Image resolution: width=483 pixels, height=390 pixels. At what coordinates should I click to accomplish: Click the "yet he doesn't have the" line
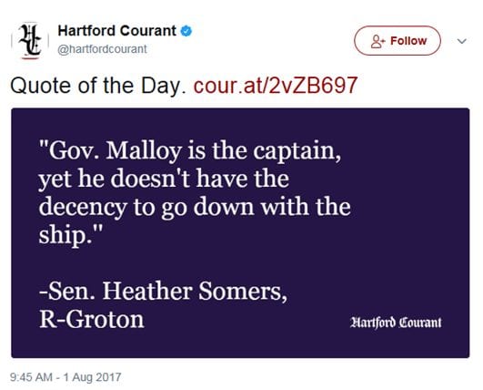pyautogui.click(x=164, y=179)
